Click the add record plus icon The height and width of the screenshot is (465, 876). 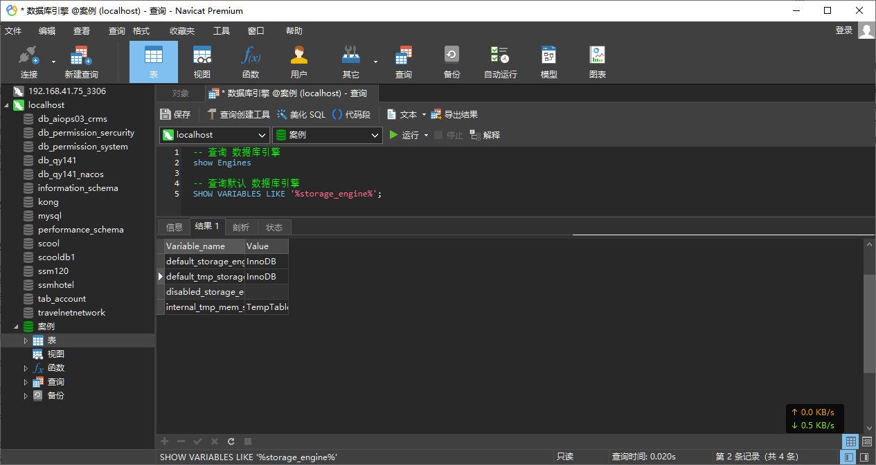pyautogui.click(x=165, y=441)
